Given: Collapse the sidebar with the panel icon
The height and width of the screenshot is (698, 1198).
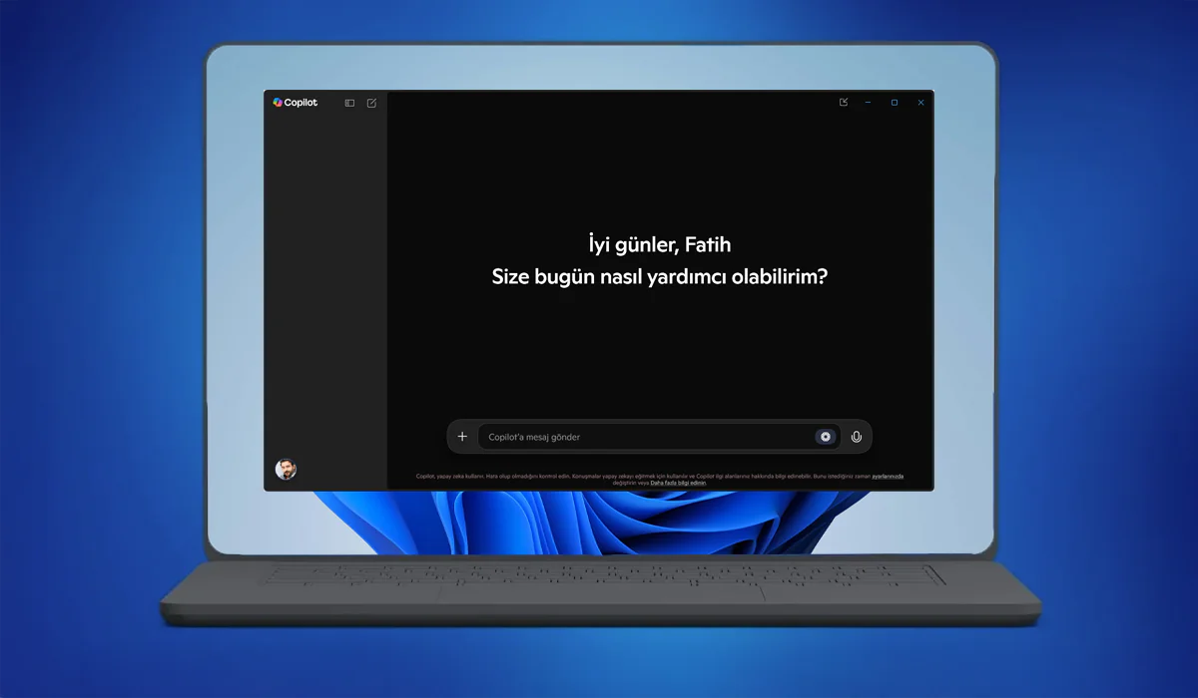Looking at the screenshot, I should 349,103.
